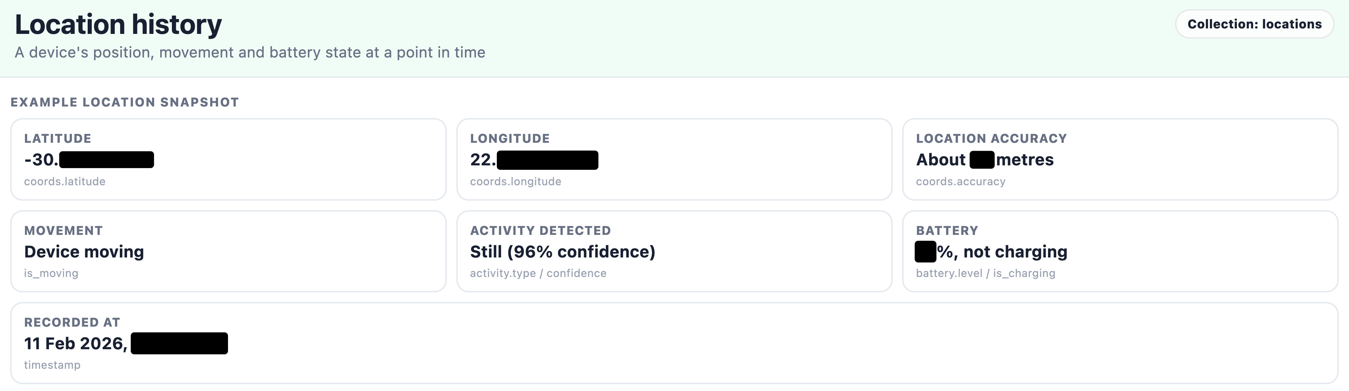Click the Device moving text
1349x391 pixels.
pos(84,252)
